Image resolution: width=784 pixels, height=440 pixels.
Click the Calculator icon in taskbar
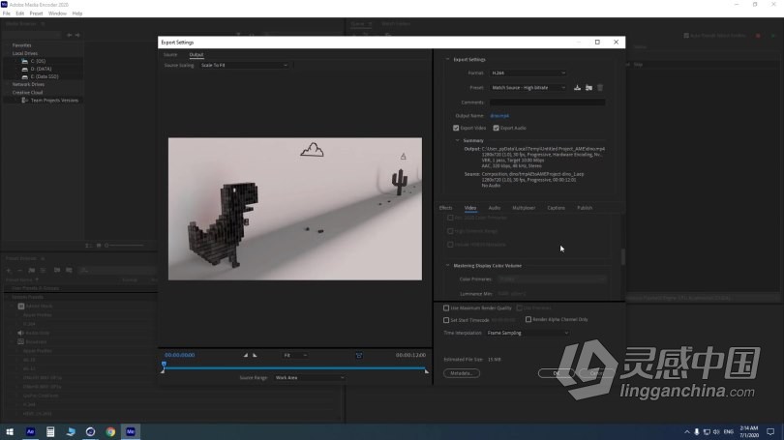pyautogui.click(x=50, y=431)
